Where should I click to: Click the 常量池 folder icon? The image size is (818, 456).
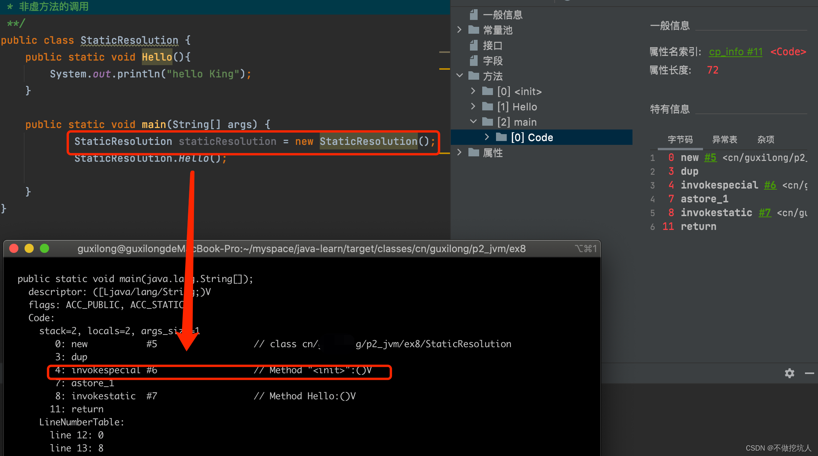tap(474, 30)
